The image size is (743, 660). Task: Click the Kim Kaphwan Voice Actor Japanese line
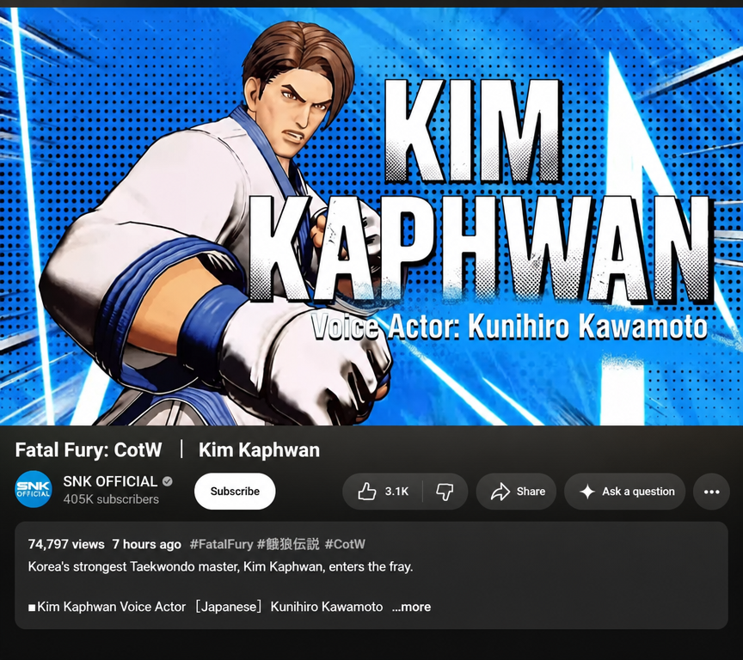(x=206, y=607)
